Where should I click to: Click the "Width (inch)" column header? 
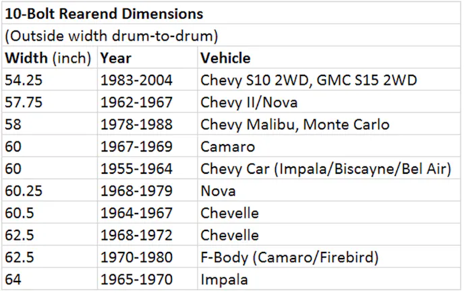click(48, 58)
